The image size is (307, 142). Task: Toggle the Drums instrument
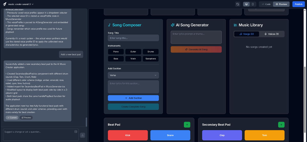pyautogui.click(x=151, y=52)
